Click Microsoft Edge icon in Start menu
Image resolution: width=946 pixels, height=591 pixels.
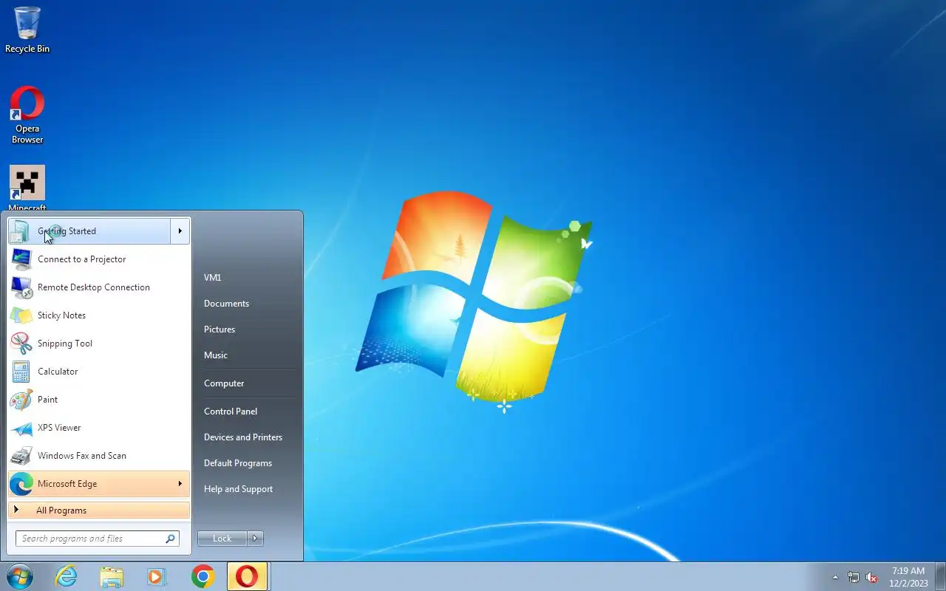pos(21,484)
